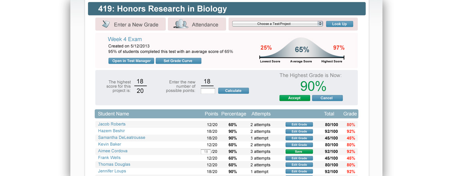Image resolution: width=452 pixels, height=176 pixels.
Task: Open the Week 4 Exam title link
Action: tap(125, 39)
